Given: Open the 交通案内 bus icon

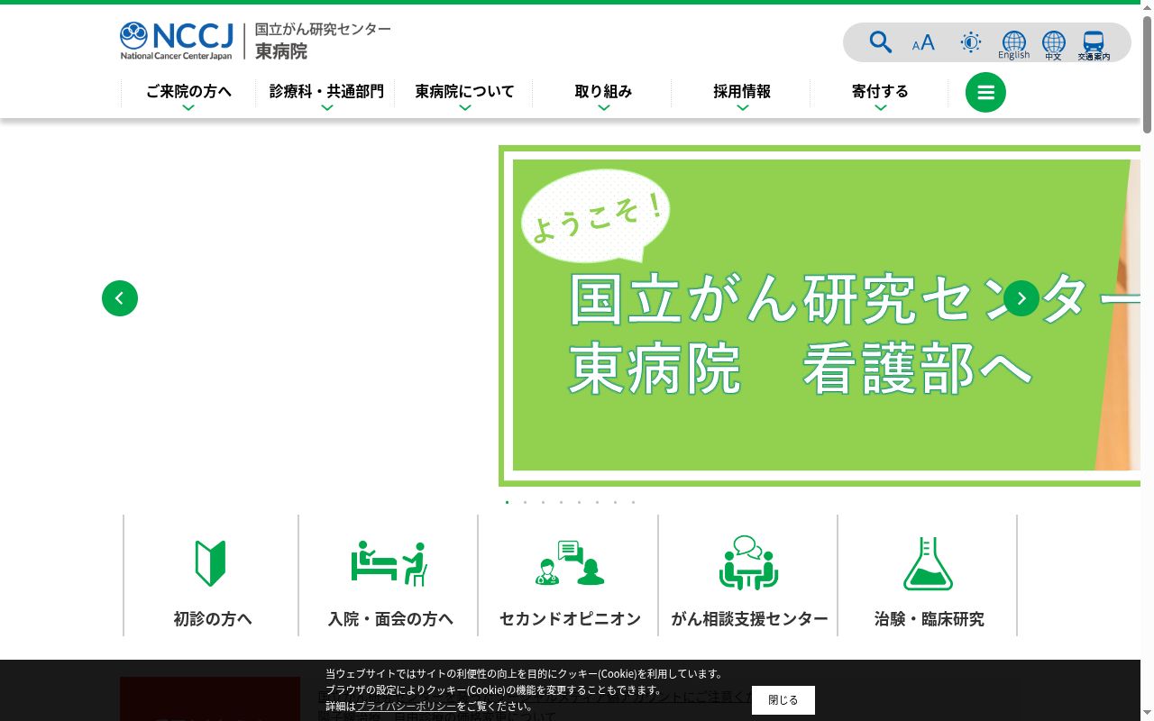Looking at the screenshot, I should pyautogui.click(x=1094, y=45).
